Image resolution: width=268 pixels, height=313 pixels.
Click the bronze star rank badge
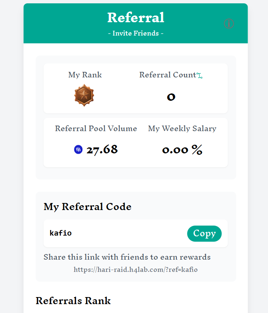pyautogui.click(x=84, y=95)
